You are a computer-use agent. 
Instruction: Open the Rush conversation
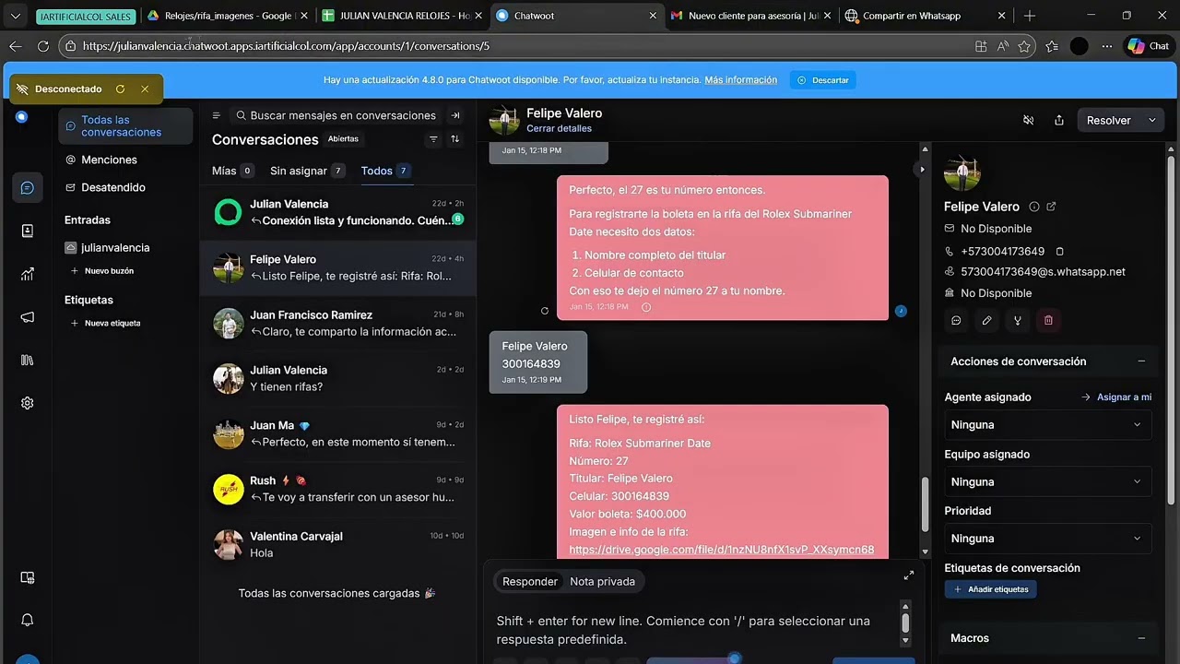[338, 490]
